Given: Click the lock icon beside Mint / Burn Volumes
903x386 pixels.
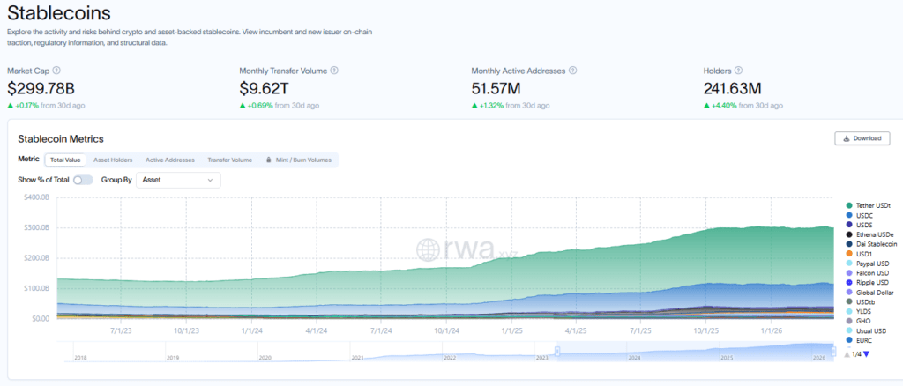Looking at the screenshot, I should 267,160.
